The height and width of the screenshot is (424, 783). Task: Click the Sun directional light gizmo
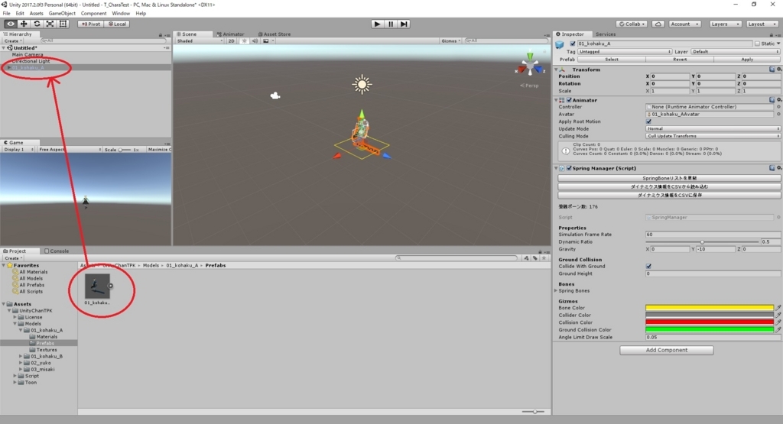click(362, 84)
